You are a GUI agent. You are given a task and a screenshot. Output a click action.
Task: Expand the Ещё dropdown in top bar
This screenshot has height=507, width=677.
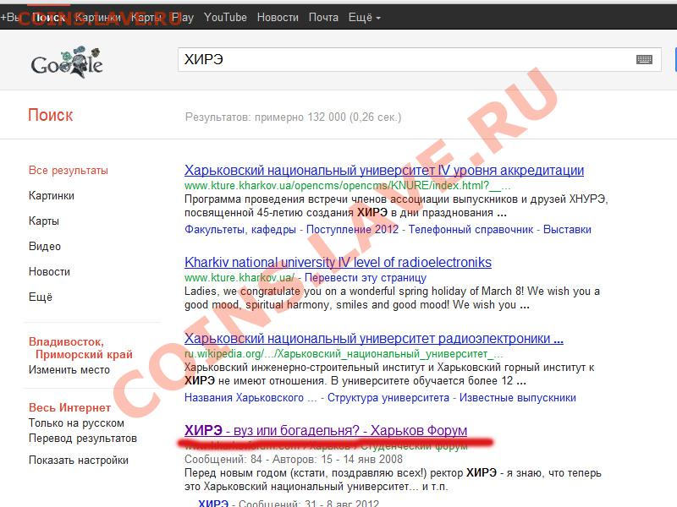pyautogui.click(x=365, y=17)
